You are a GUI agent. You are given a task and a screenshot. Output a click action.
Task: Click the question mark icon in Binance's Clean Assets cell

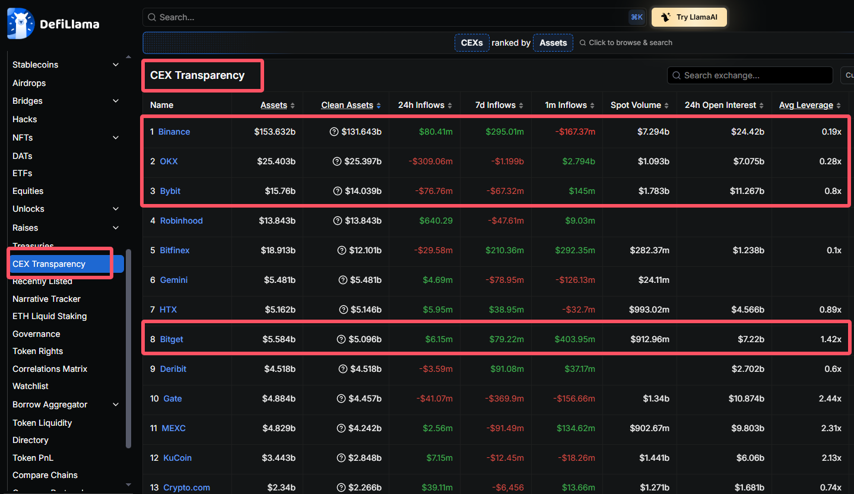click(334, 132)
